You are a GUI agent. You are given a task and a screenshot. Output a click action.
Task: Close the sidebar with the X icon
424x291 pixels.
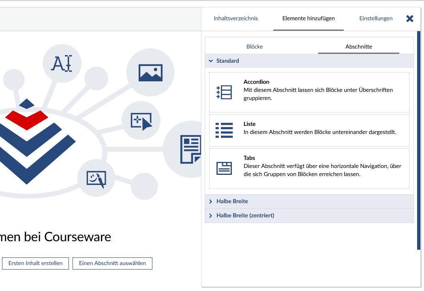click(x=410, y=19)
